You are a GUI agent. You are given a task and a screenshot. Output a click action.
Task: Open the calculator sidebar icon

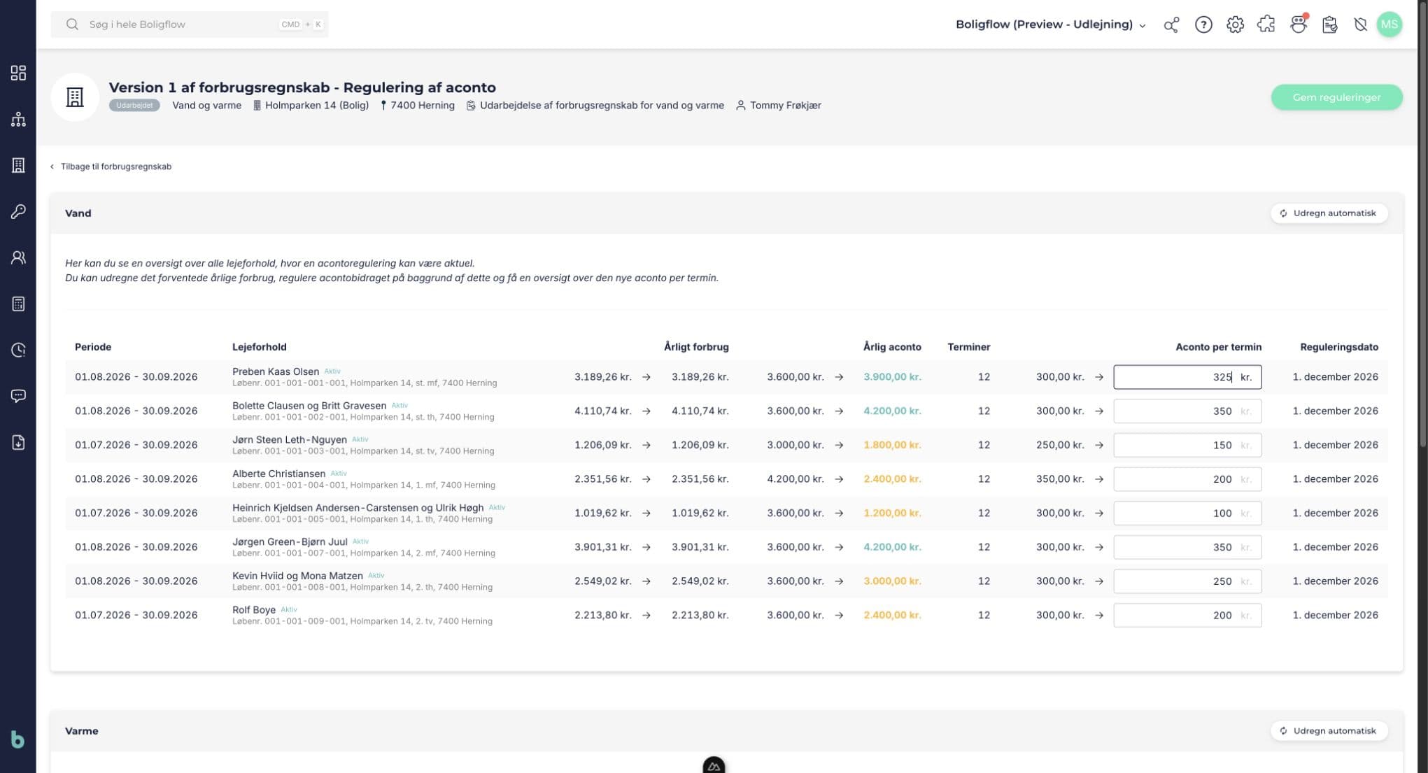pyautogui.click(x=18, y=304)
